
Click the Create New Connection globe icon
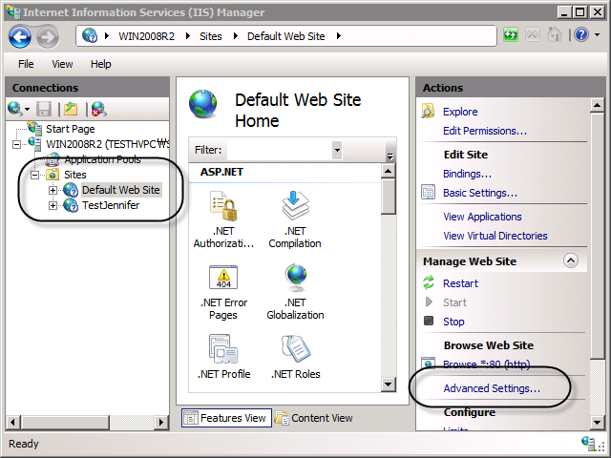coord(15,109)
